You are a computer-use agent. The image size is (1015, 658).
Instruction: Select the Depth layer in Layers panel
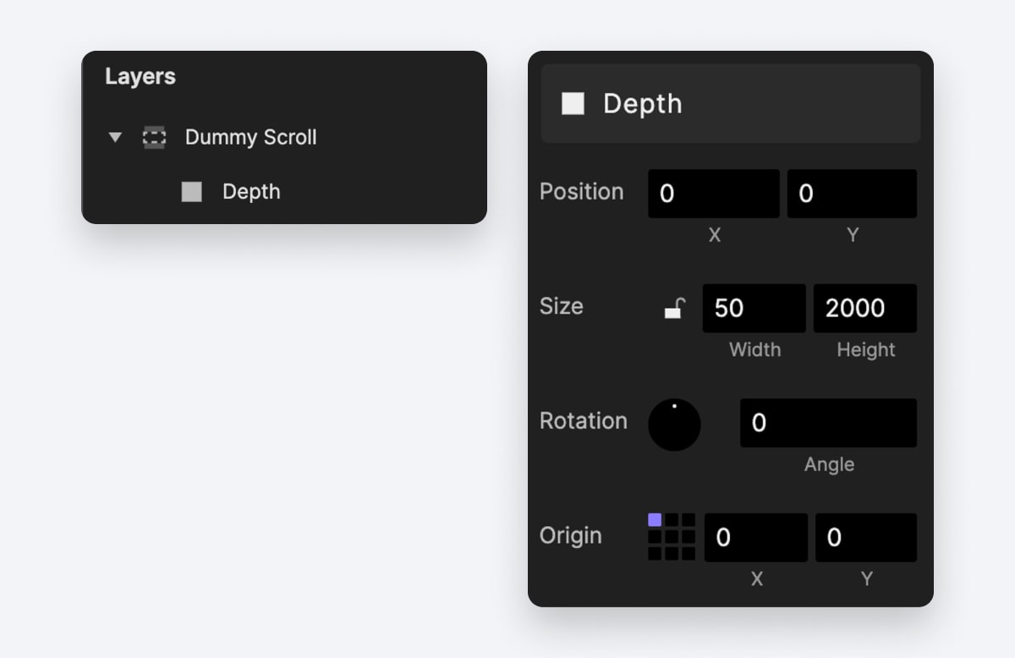point(251,191)
